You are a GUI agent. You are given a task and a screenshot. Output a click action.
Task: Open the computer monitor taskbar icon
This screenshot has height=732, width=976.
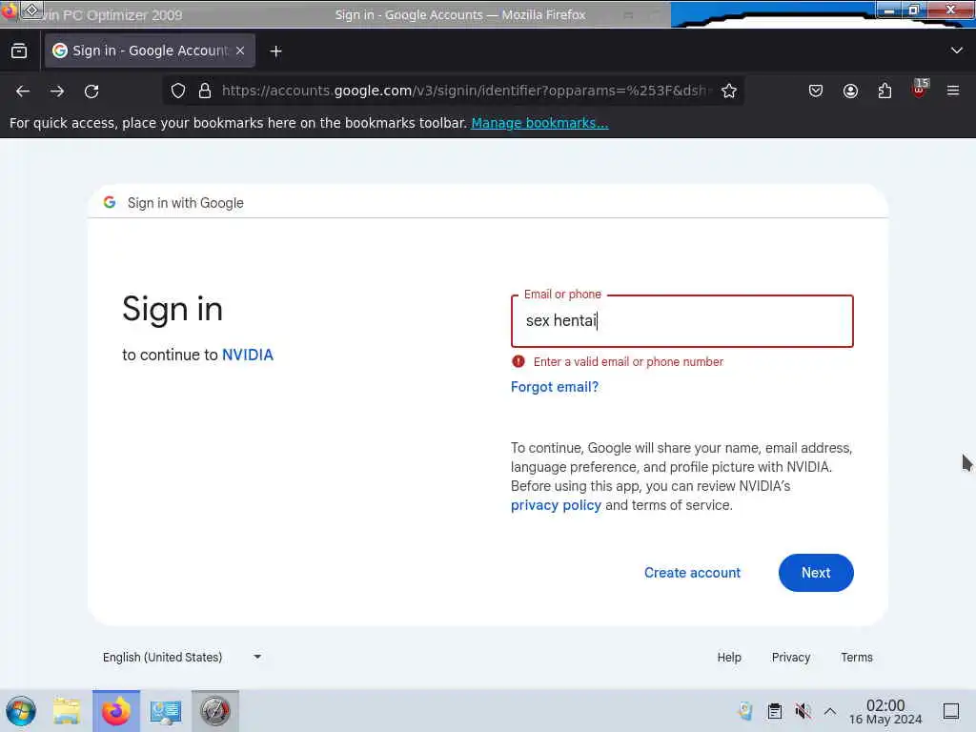coord(166,711)
